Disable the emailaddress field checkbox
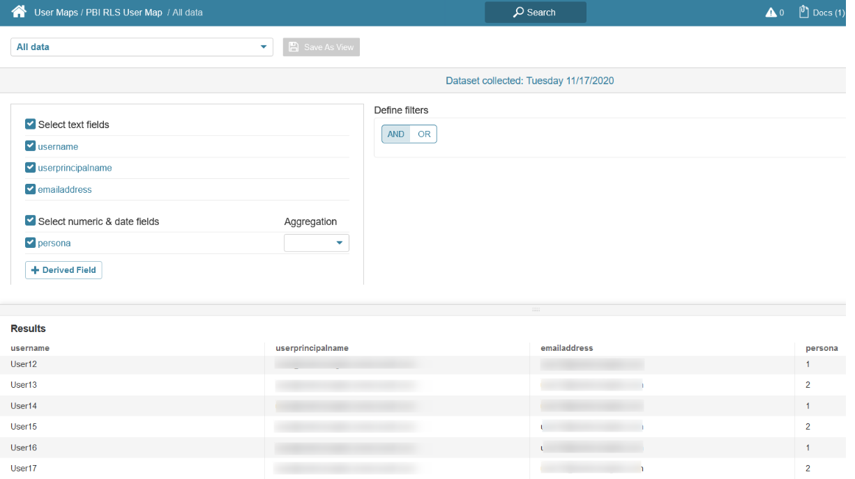Image resolution: width=855 pixels, height=479 pixels. [x=30, y=189]
